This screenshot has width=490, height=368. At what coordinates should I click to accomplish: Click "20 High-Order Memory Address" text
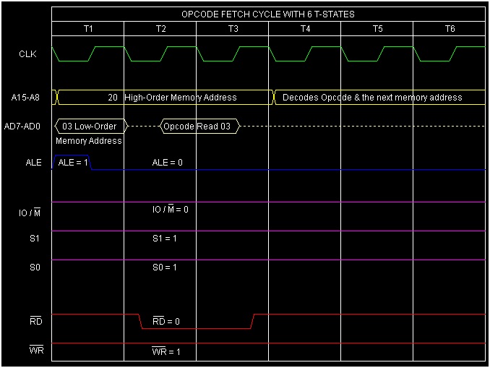pos(172,98)
